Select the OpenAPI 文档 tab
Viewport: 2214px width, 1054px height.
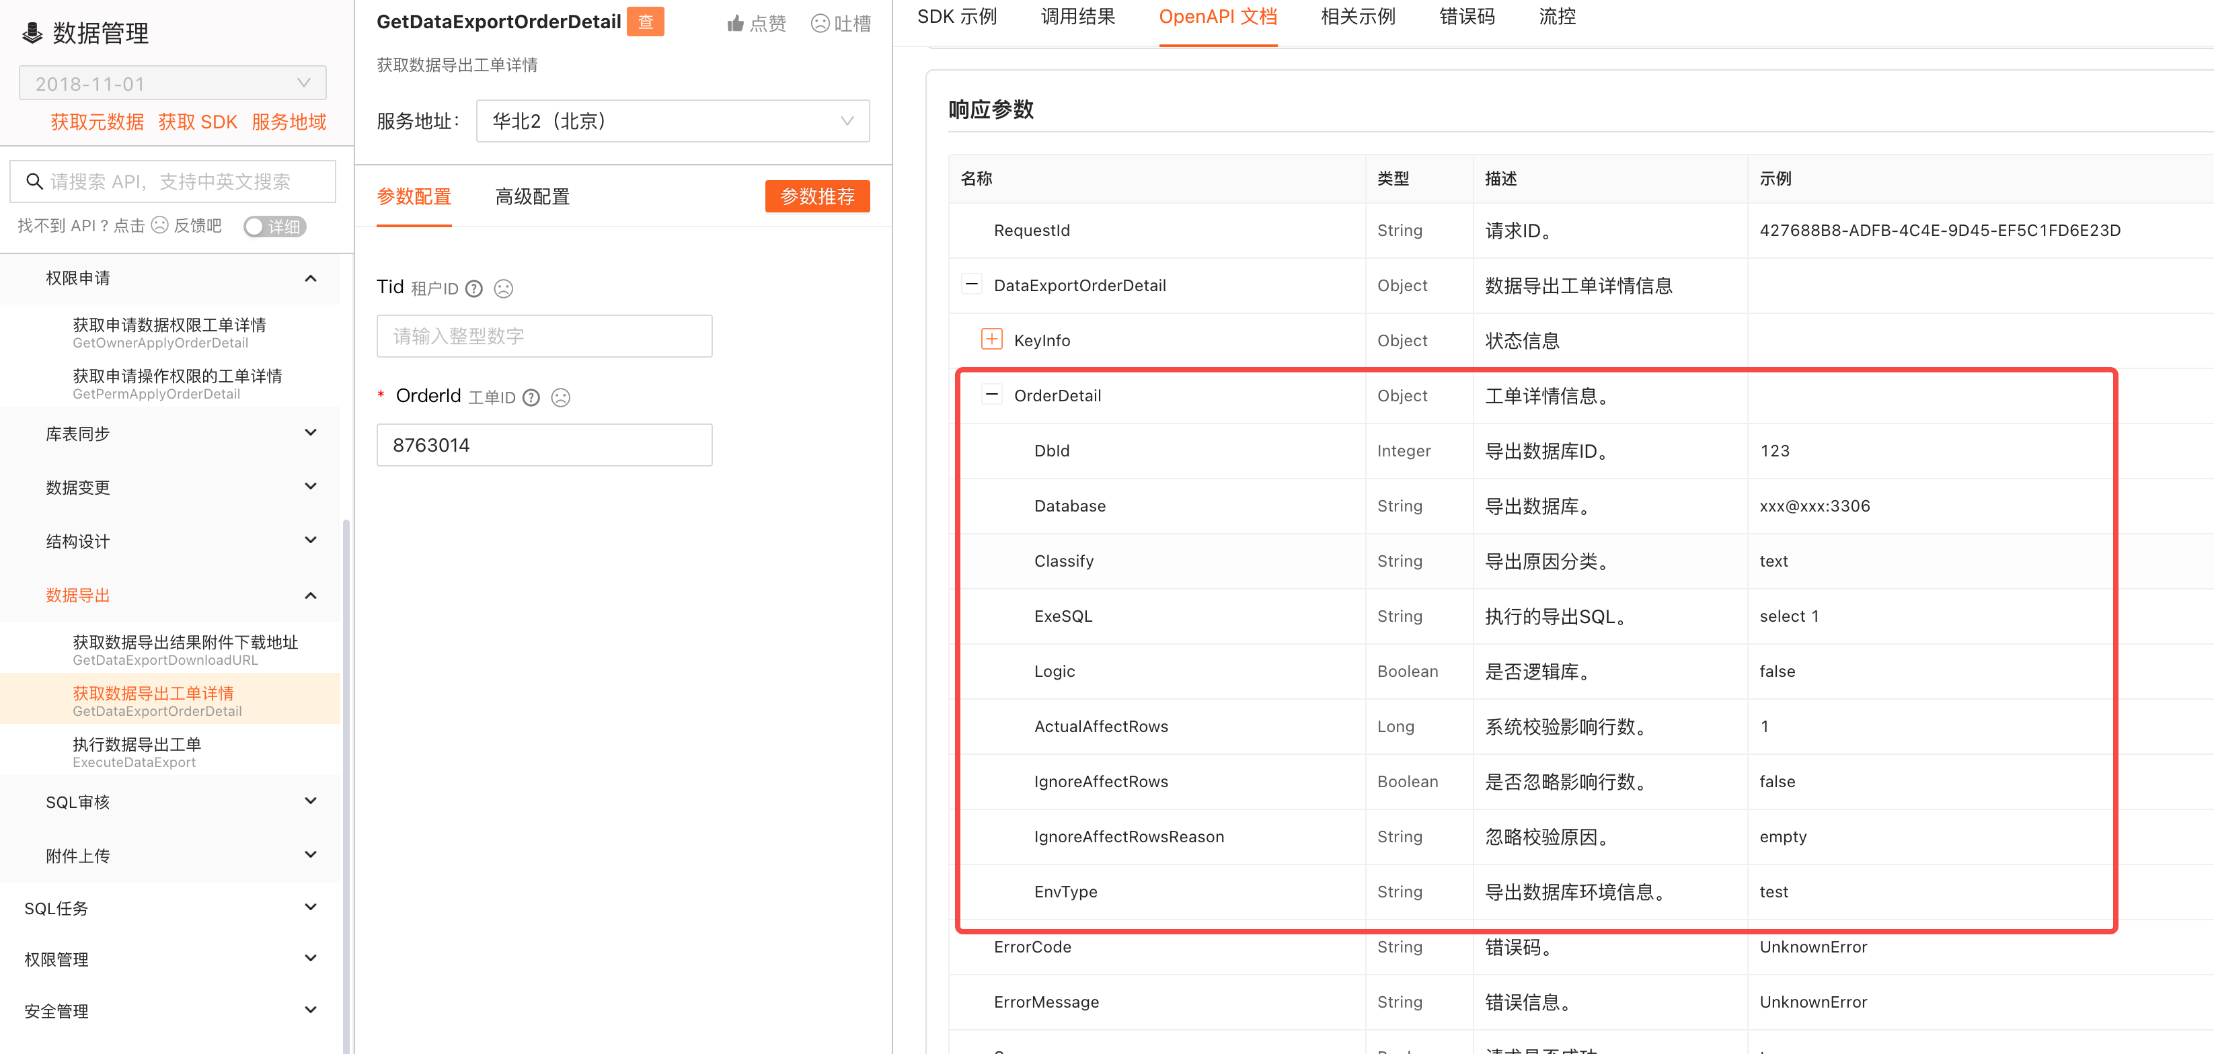tap(1217, 16)
